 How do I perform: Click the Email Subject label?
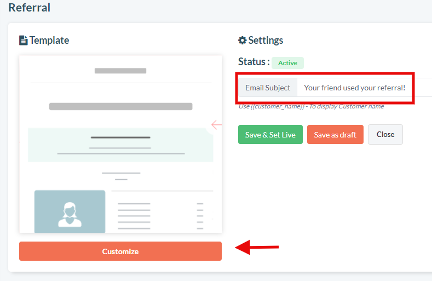268,88
